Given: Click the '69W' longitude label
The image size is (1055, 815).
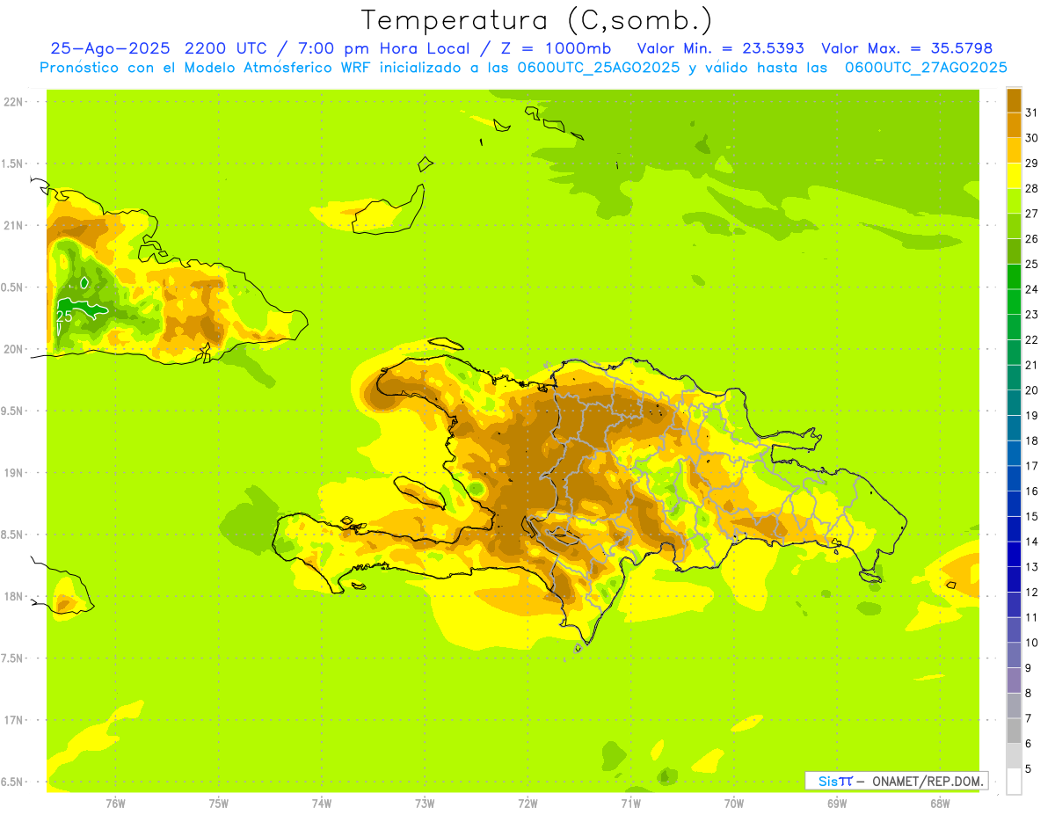Looking at the screenshot, I should click(837, 804).
